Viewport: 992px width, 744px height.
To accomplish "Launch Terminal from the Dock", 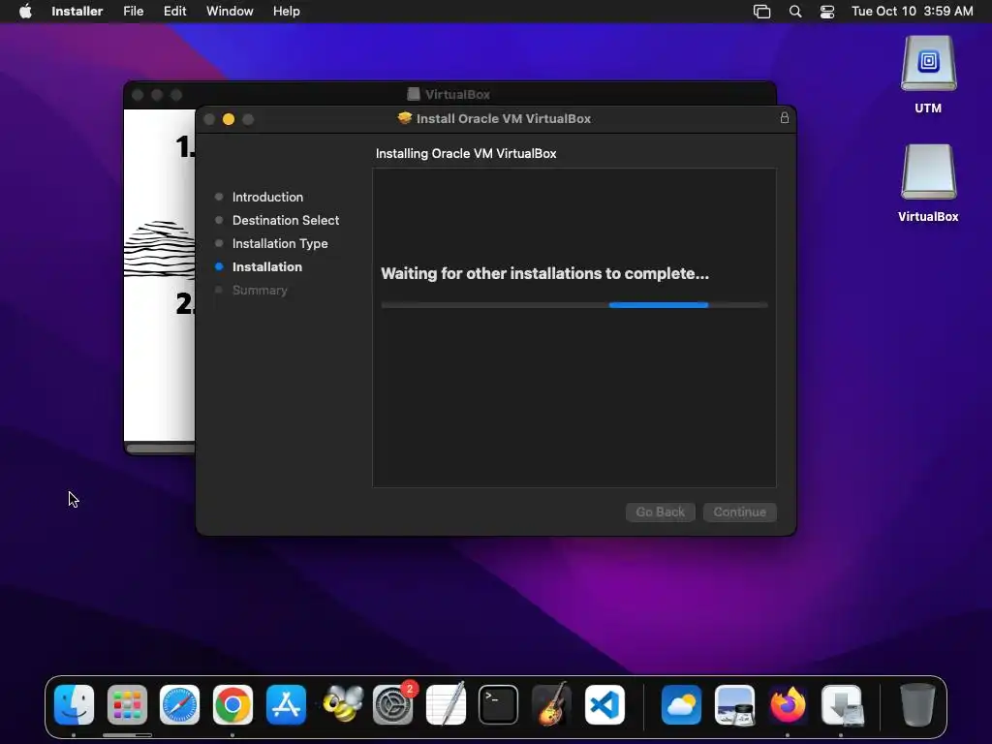I will 499,705.
